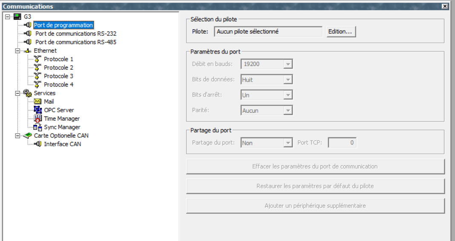
Task: Select the OPC Server icon
Action: pos(37,110)
